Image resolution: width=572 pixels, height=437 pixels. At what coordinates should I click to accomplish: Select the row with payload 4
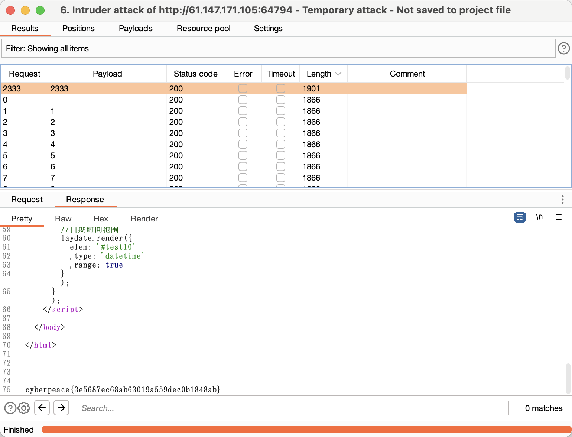click(234, 144)
